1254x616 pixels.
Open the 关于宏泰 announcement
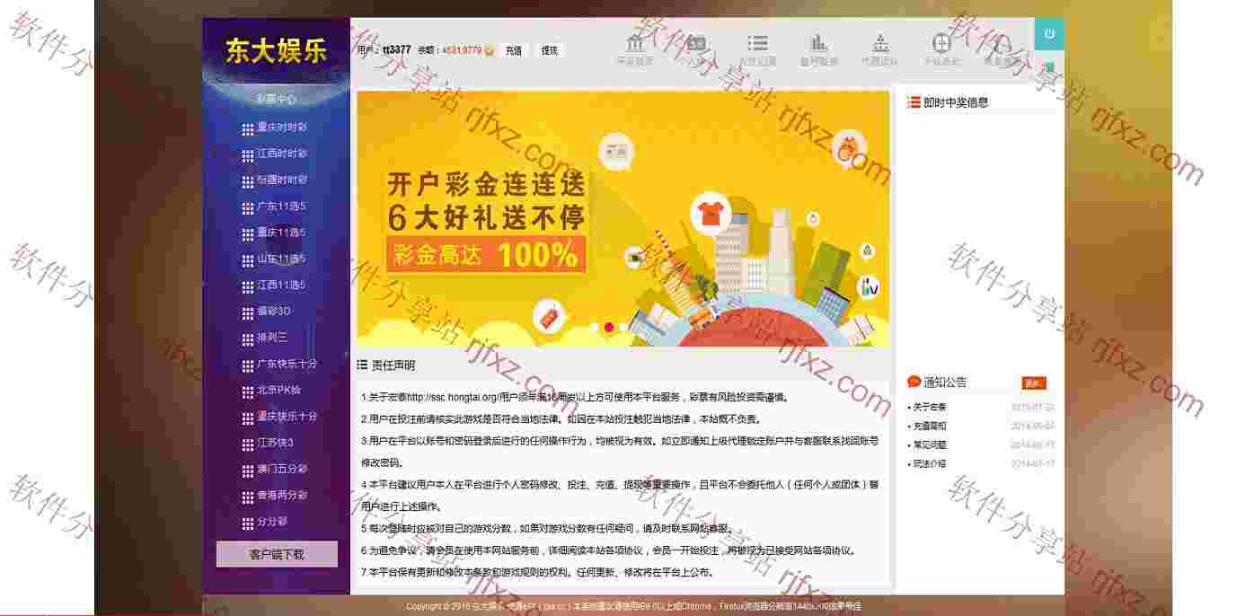930,408
